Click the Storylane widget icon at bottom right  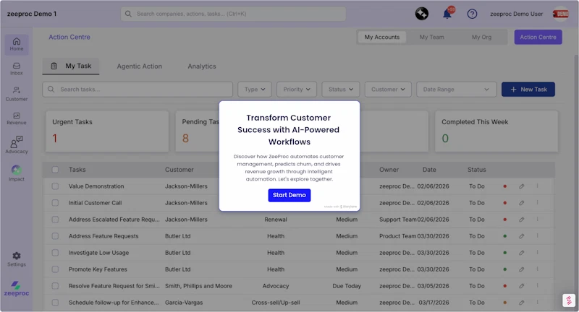click(569, 300)
